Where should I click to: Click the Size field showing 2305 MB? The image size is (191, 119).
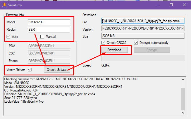143,36
